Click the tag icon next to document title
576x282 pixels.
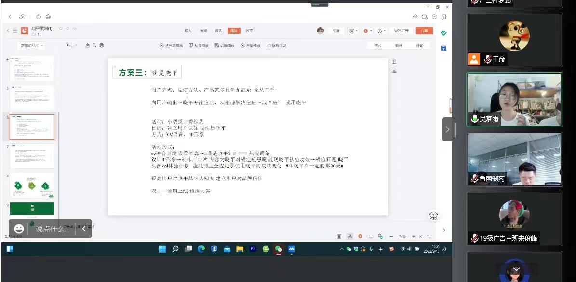(67, 28)
